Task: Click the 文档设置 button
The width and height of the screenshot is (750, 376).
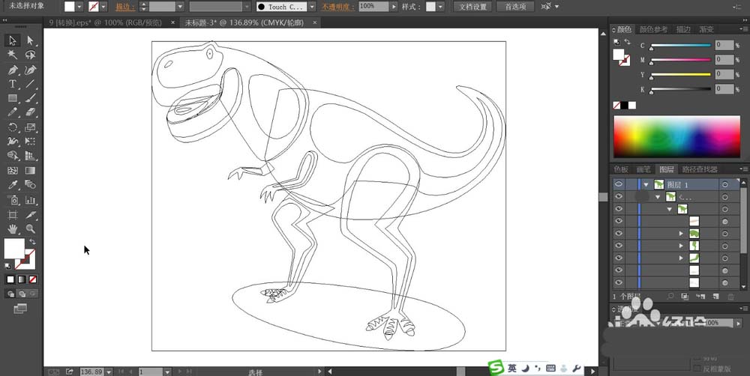Action: (473, 7)
